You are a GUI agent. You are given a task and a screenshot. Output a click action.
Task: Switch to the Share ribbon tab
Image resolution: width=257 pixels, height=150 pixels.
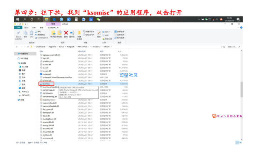34,28
